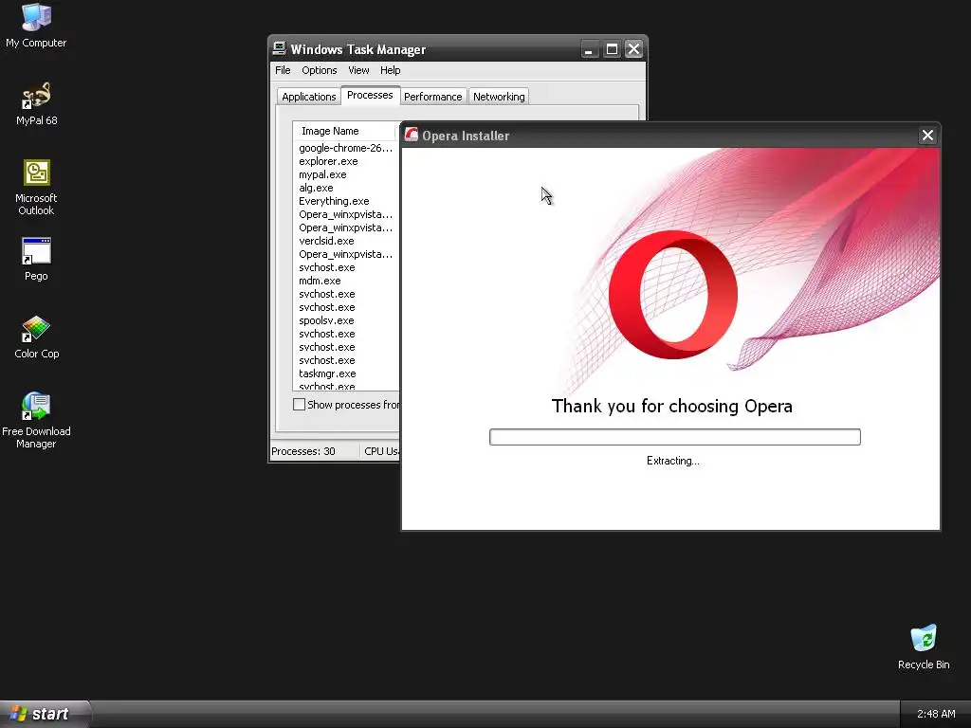The height and width of the screenshot is (728, 971).
Task: Click the Extracting... status text
Action: [x=672, y=461]
